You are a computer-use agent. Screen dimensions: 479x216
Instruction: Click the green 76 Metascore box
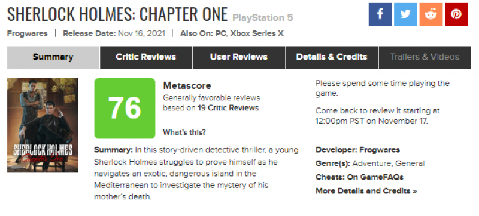point(125,109)
